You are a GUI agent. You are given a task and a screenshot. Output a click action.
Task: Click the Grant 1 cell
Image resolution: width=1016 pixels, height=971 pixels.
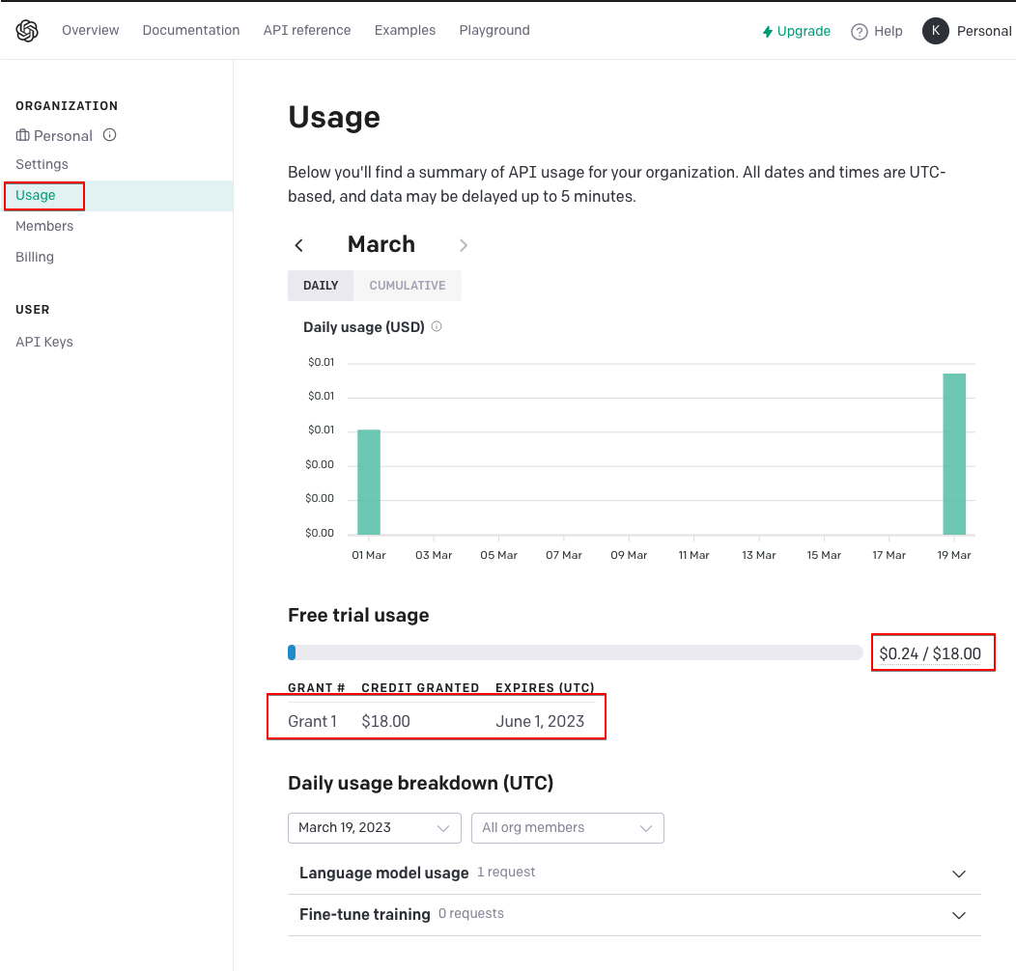coord(312,721)
